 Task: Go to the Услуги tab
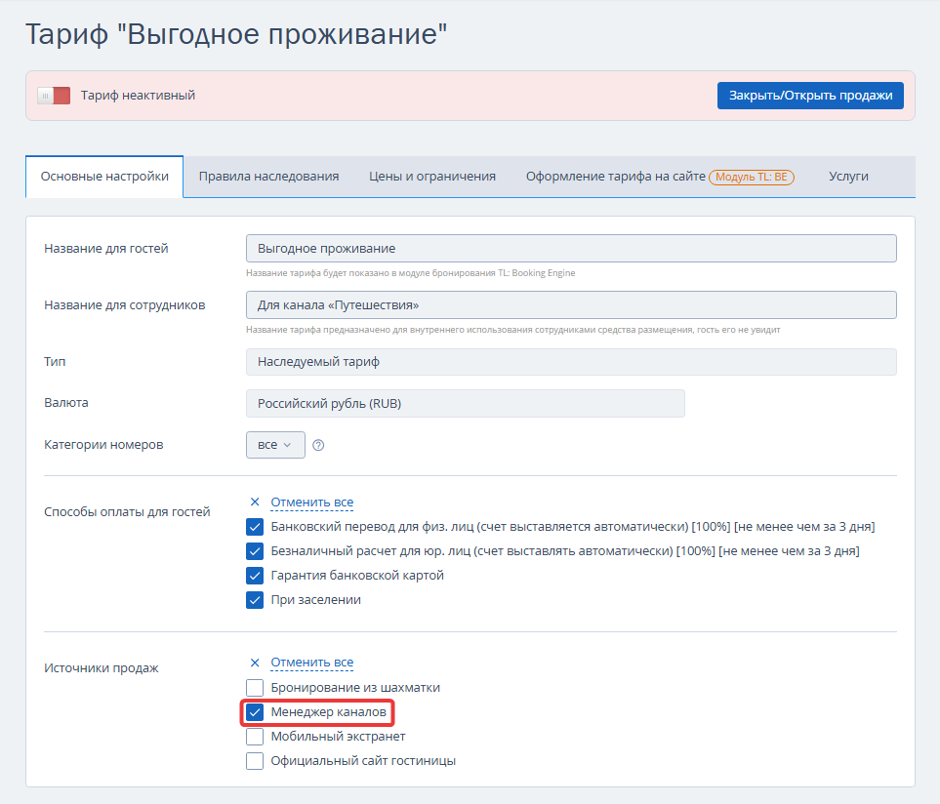pos(848,177)
